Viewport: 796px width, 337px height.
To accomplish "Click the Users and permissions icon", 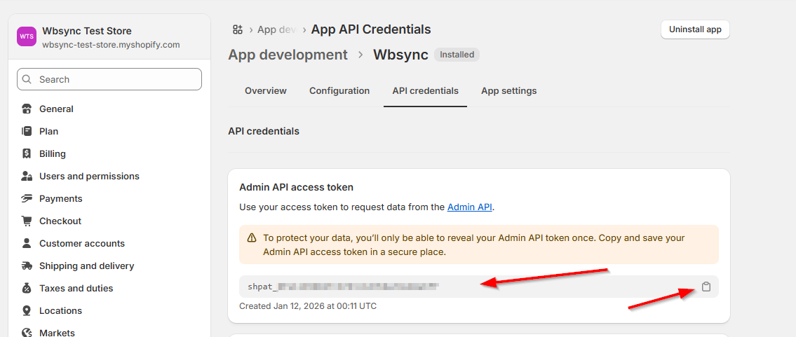I will 27,177.
